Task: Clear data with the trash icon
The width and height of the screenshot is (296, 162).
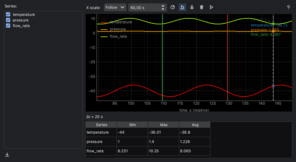Action: tap(202, 7)
